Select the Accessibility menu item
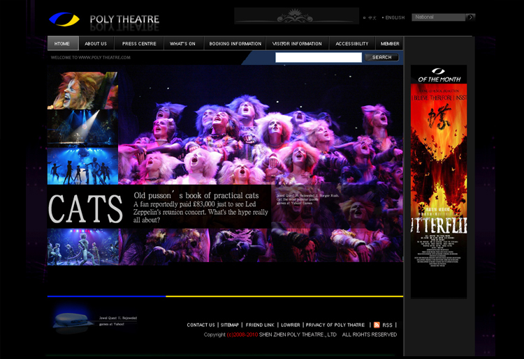 (352, 43)
